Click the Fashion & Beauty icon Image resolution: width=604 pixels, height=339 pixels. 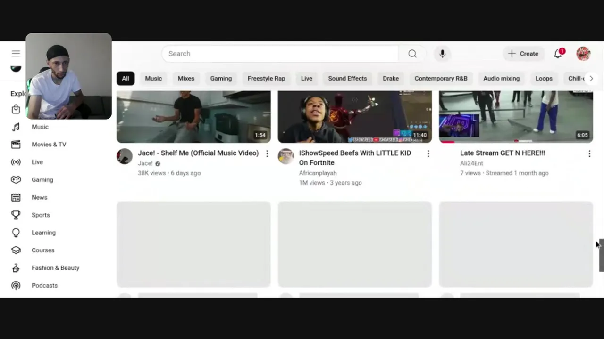coord(16,268)
